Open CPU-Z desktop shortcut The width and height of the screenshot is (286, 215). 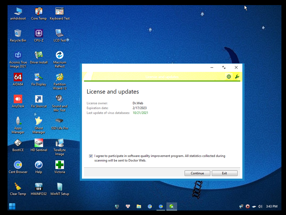tap(39, 35)
